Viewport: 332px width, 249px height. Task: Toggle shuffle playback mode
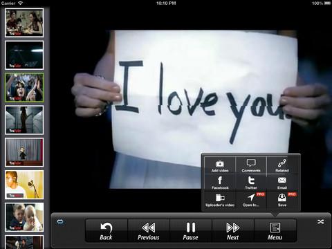pos(320,222)
